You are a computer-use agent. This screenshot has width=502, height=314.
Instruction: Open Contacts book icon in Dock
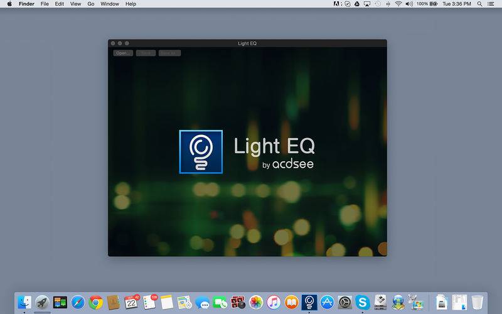click(x=114, y=302)
